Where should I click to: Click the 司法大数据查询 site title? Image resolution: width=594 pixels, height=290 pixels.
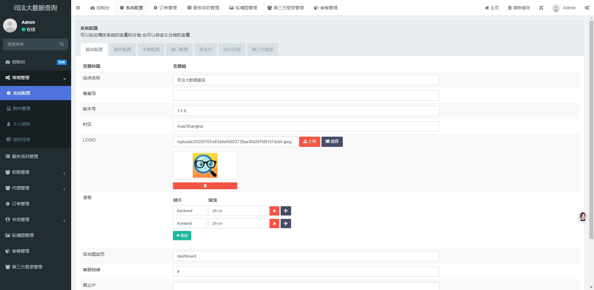[36, 8]
